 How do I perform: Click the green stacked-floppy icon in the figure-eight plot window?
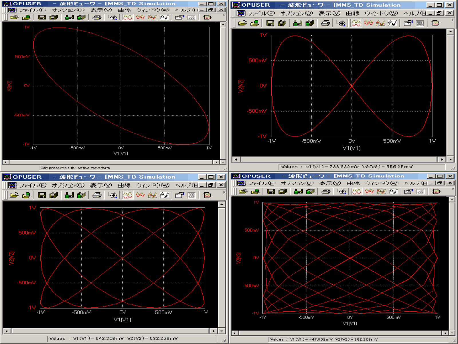pyautogui.click(x=310, y=23)
